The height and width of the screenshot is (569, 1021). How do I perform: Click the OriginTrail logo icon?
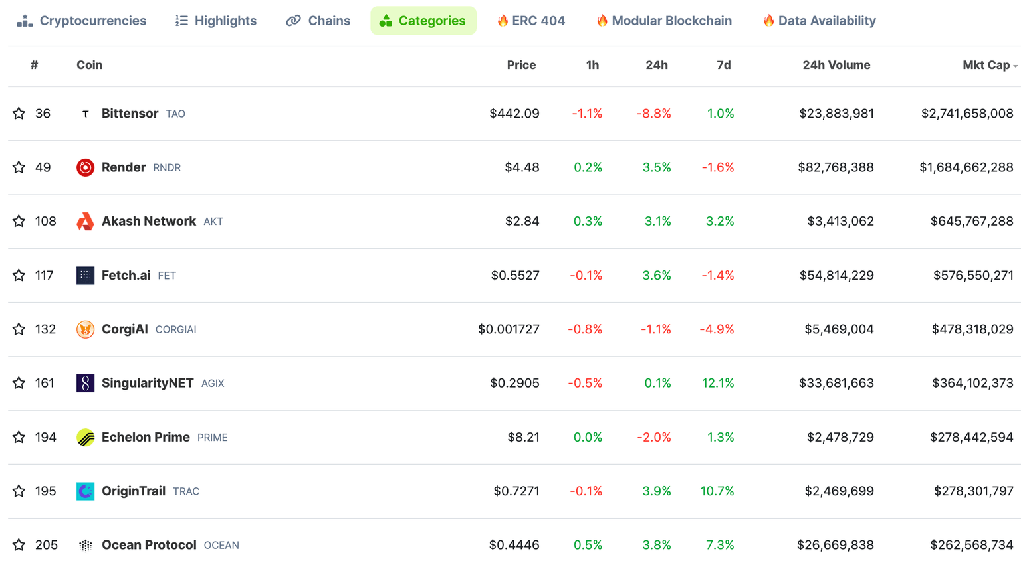coord(85,491)
